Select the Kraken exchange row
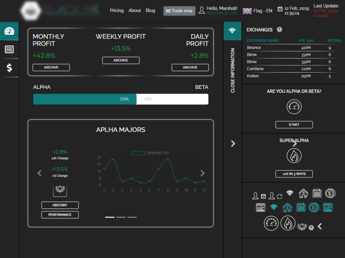Image resolution: width=345 pixels, height=258 pixels. click(x=294, y=76)
